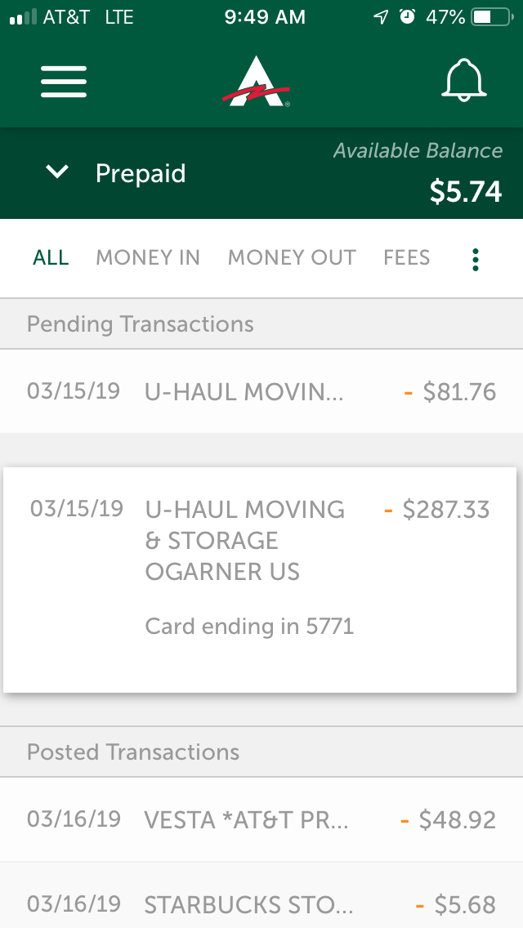The height and width of the screenshot is (928, 523).
Task: Expand the $81.76 U-Haul pending transaction
Action: click(x=261, y=392)
